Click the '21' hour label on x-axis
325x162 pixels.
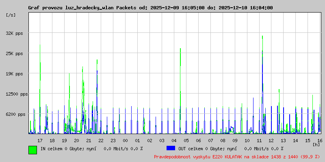tap(89, 141)
